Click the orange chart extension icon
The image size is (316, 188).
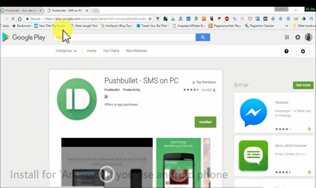point(204,19)
